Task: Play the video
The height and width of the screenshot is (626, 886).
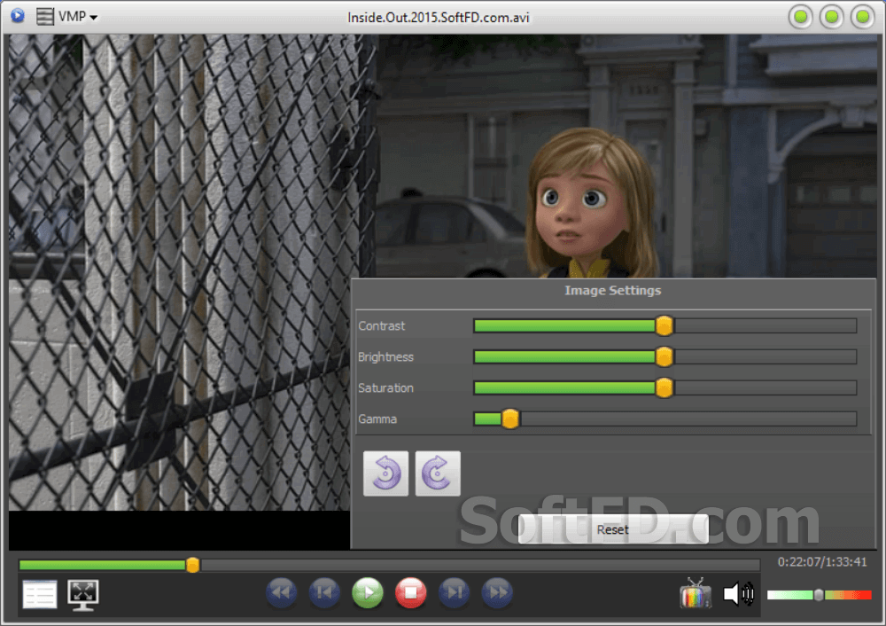Action: (368, 592)
